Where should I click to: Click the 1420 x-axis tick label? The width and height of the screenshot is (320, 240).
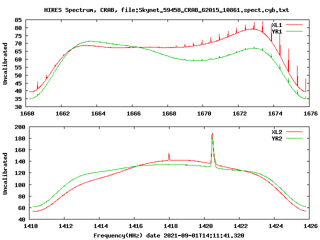tap(205, 226)
